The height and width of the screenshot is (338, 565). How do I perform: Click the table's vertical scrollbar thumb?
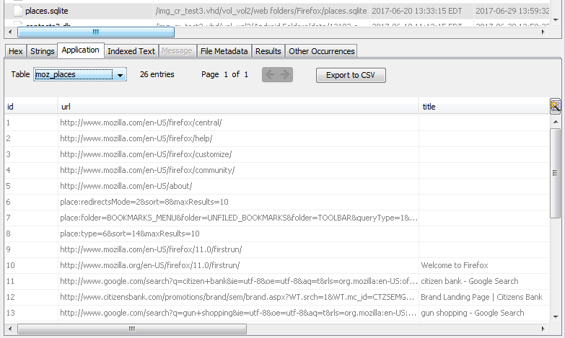556,173
